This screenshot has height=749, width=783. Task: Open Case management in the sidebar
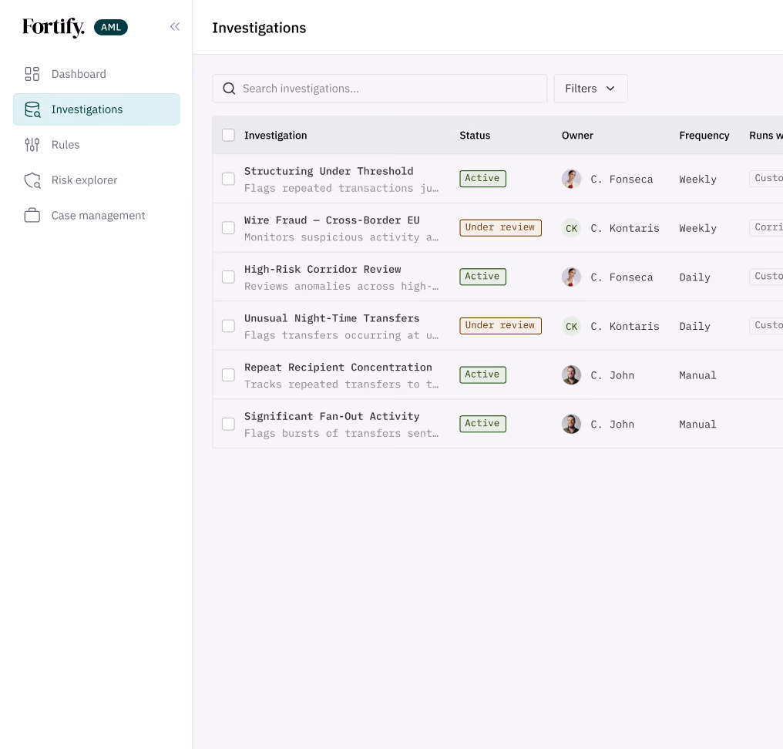[96, 215]
